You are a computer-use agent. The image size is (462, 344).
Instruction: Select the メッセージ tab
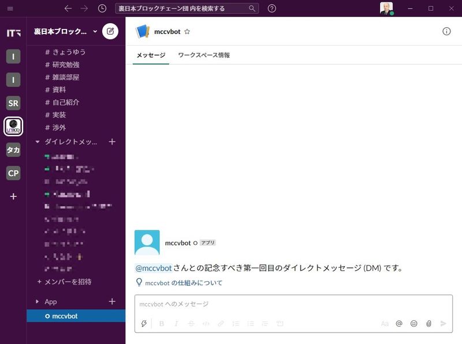[151, 55]
